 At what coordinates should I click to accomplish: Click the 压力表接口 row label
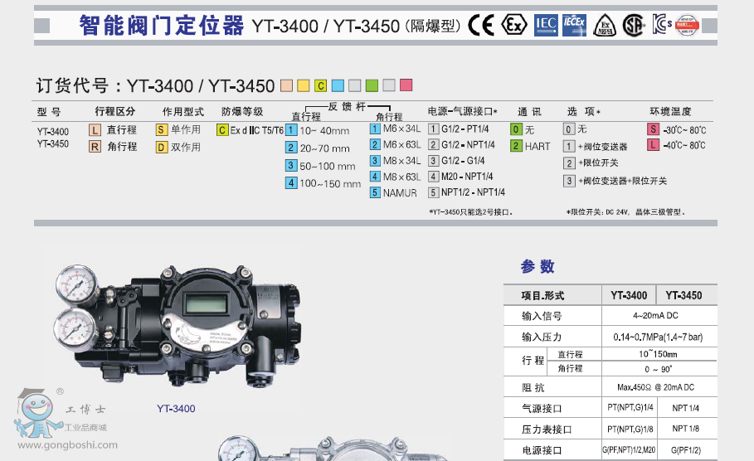pos(547,429)
